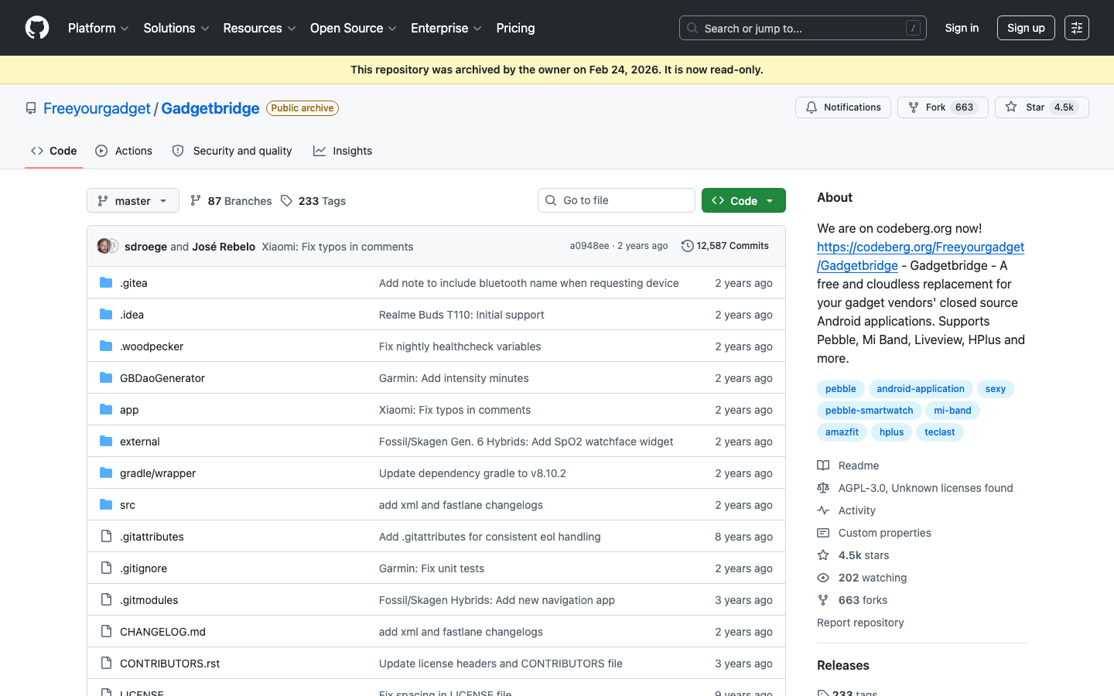Screen dimensions: 1114x696
Task: Click the .gitea folder icon
Action: click(x=106, y=283)
